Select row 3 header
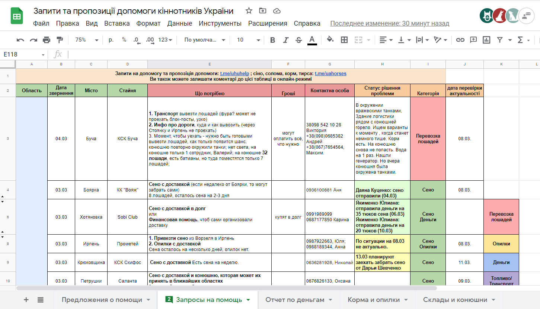 (8, 139)
